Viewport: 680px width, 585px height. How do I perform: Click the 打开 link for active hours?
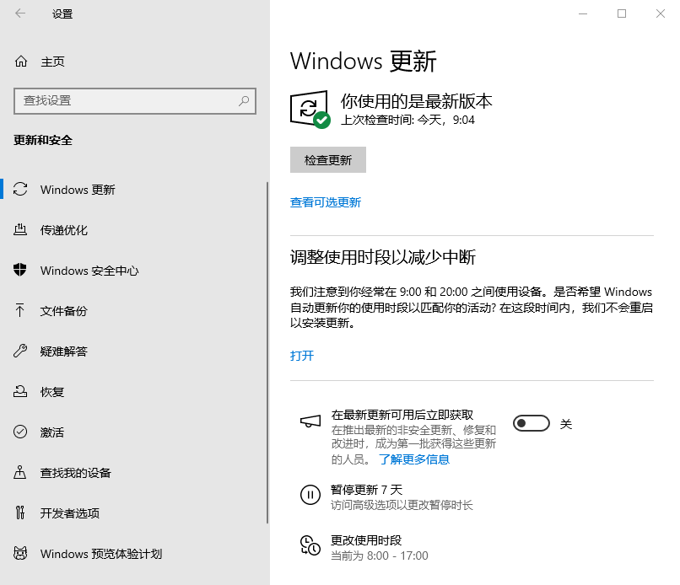pos(302,356)
